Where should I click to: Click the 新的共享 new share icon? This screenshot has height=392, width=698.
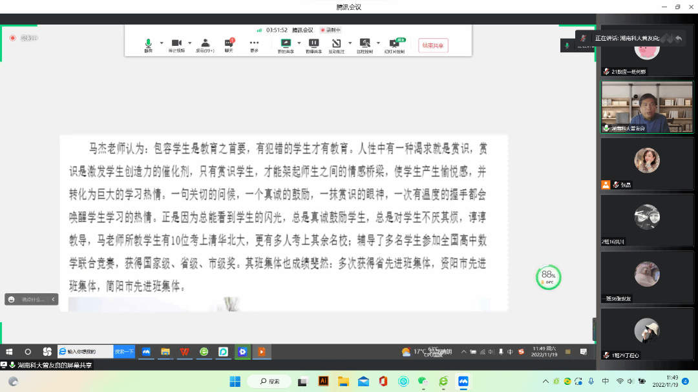285,44
